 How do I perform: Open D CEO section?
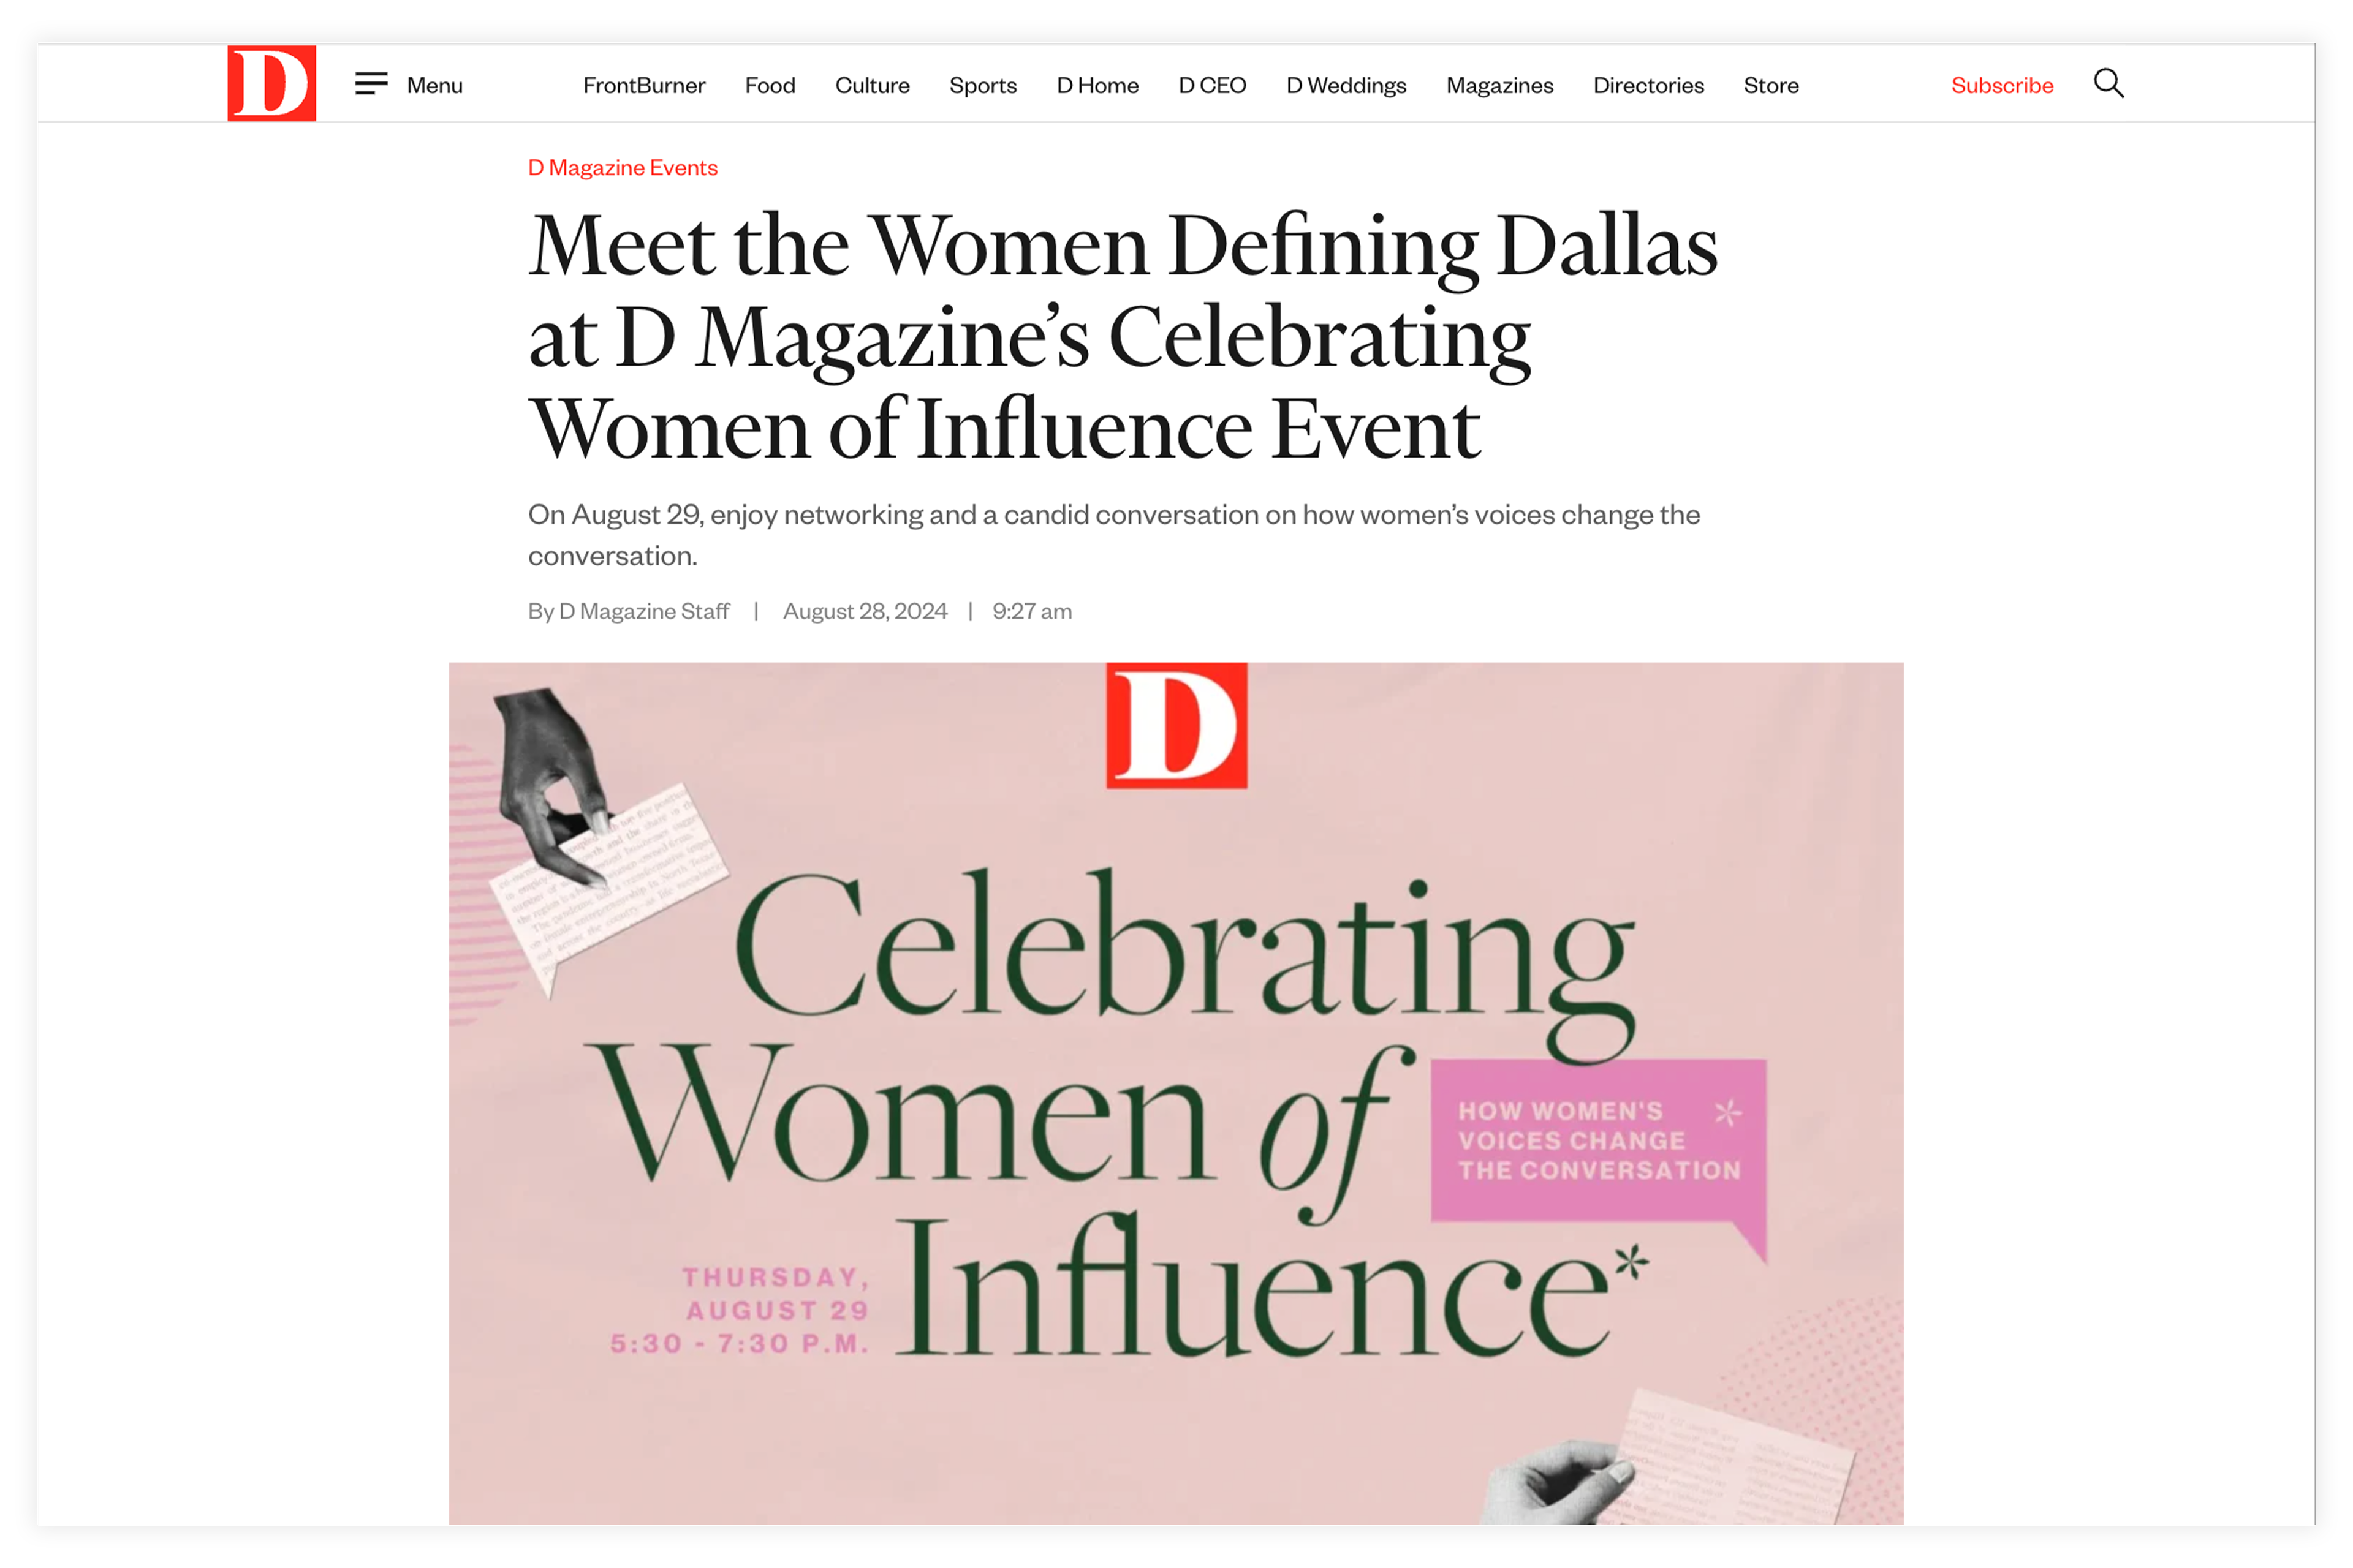1211,86
